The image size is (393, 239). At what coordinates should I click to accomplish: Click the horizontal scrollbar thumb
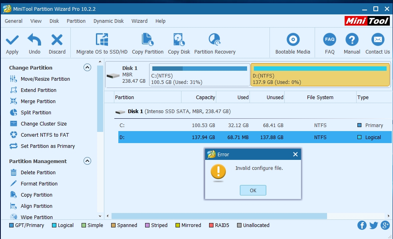(x=219, y=216)
